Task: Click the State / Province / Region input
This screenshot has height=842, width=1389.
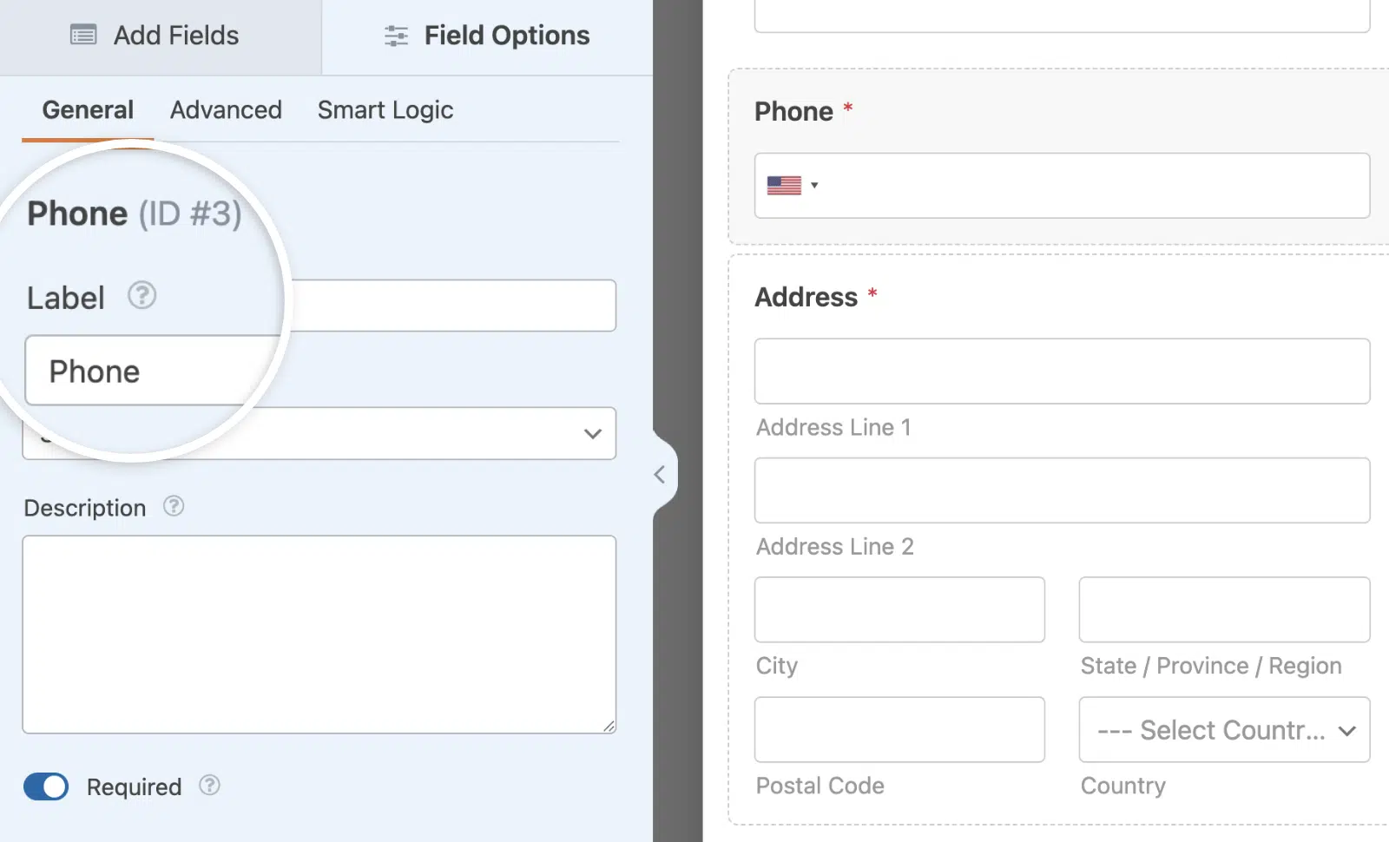Action: 1224,609
